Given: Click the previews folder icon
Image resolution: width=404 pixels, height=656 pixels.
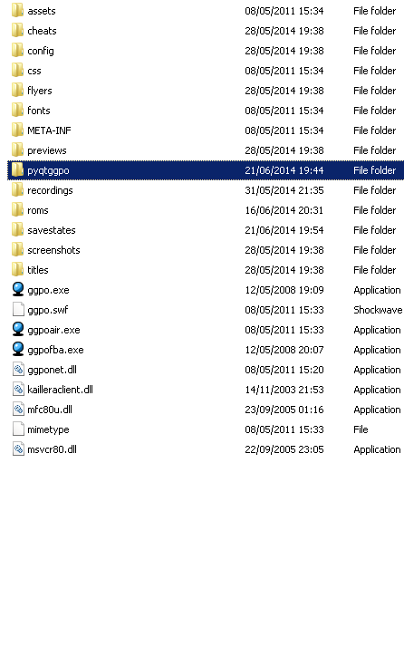Looking at the screenshot, I should [17, 150].
